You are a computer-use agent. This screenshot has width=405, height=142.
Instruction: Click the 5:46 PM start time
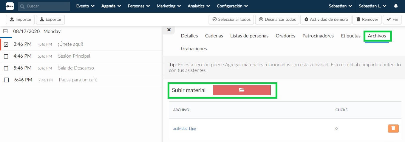tap(22, 68)
